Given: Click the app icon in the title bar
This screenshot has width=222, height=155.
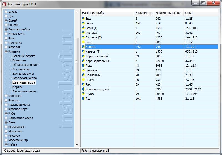Looking at the screenshot, I should coord(4,4).
